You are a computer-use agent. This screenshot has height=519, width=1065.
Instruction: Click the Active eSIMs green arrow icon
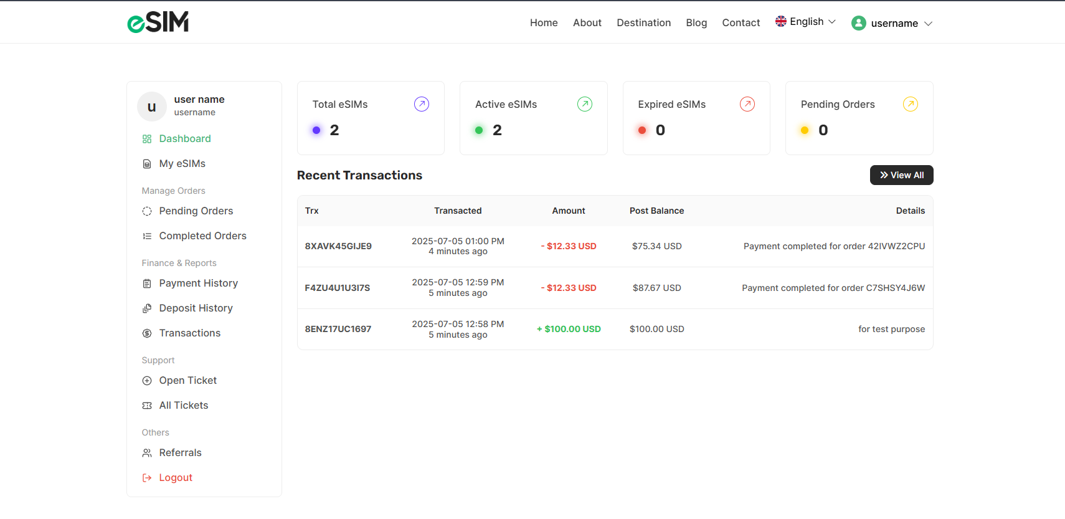[585, 104]
